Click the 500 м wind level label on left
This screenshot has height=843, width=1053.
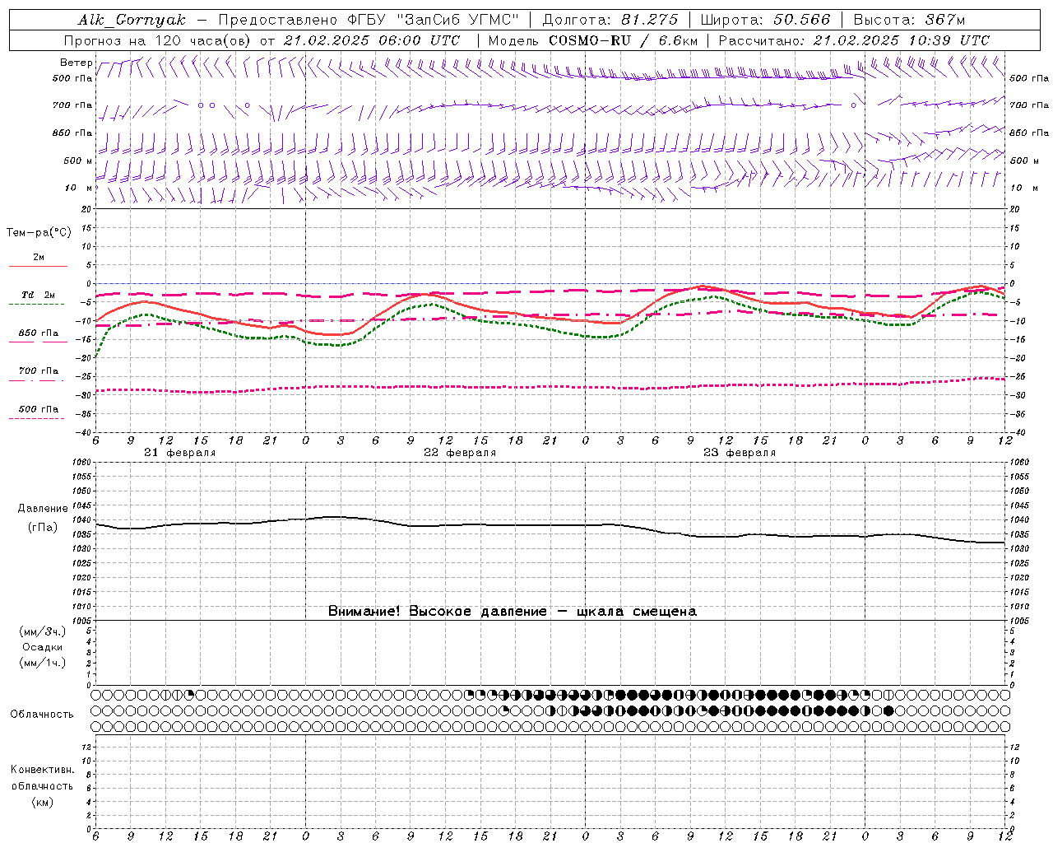[78, 161]
